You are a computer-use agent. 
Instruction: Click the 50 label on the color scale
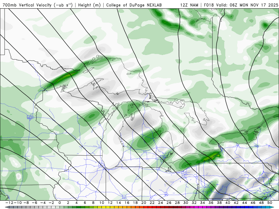coord(270,203)
